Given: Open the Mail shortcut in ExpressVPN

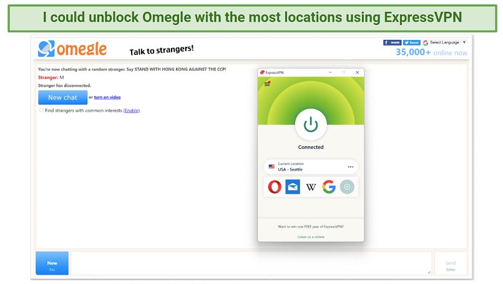Looking at the screenshot, I should tap(293, 187).
